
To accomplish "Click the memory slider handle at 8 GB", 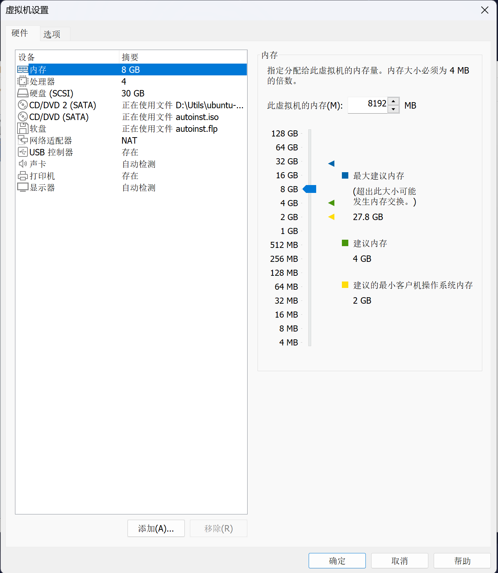I will (309, 189).
